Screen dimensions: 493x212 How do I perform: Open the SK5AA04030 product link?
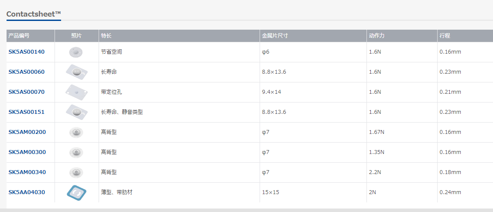[x=27, y=192]
